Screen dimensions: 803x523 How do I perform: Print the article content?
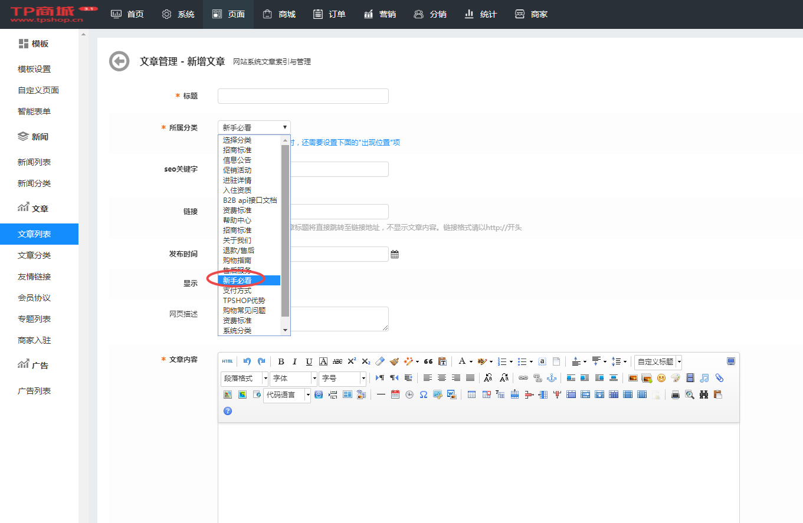[676, 394]
